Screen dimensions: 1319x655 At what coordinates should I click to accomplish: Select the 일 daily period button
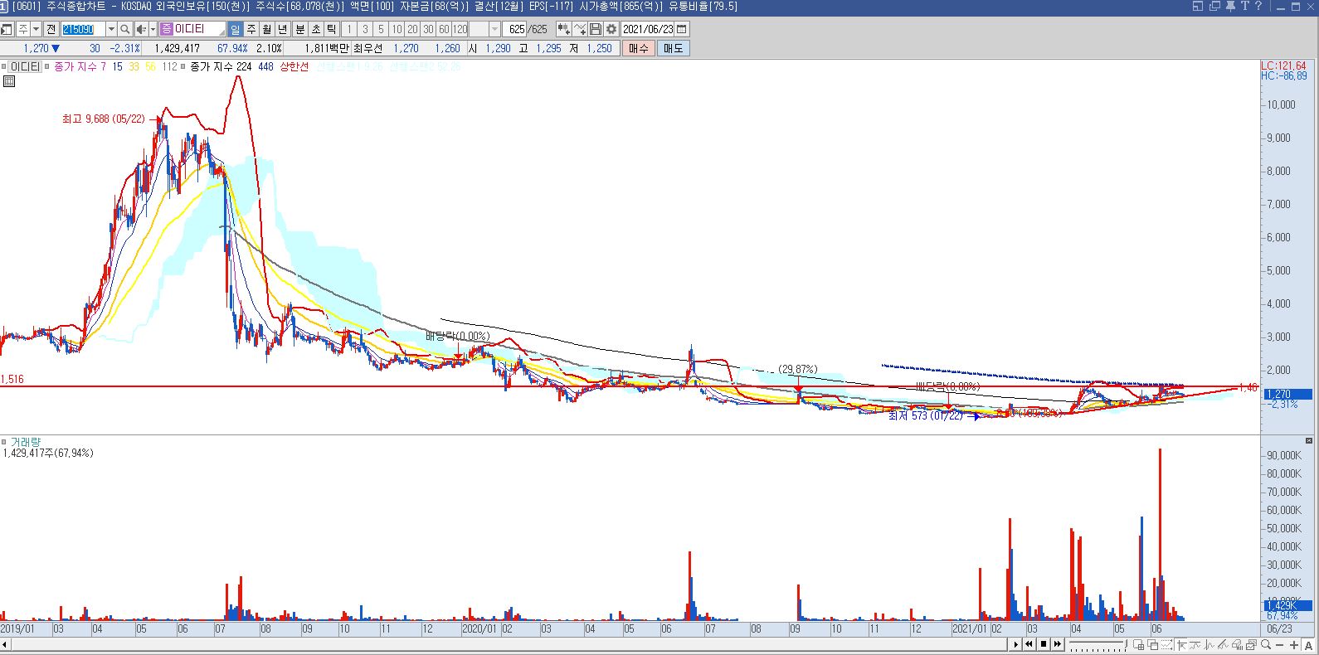[x=235, y=29]
